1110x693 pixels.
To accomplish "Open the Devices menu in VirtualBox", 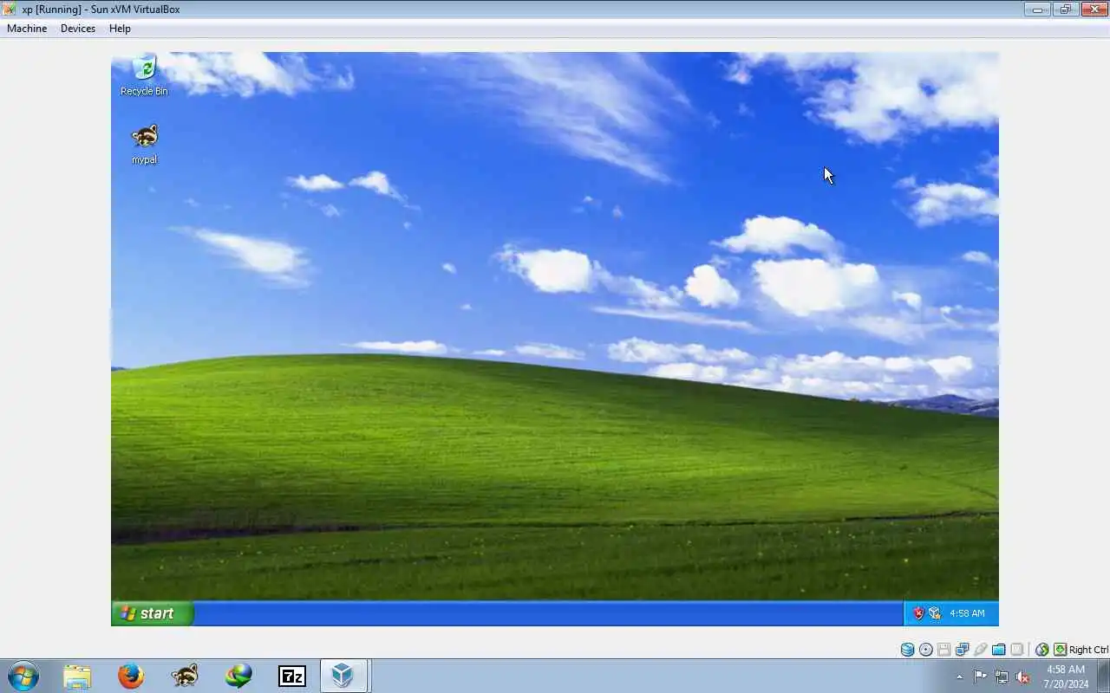I will [x=78, y=29].
